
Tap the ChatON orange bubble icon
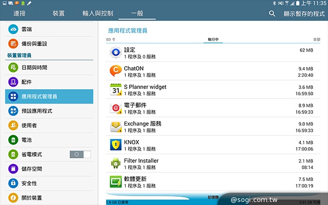[116, 71]
